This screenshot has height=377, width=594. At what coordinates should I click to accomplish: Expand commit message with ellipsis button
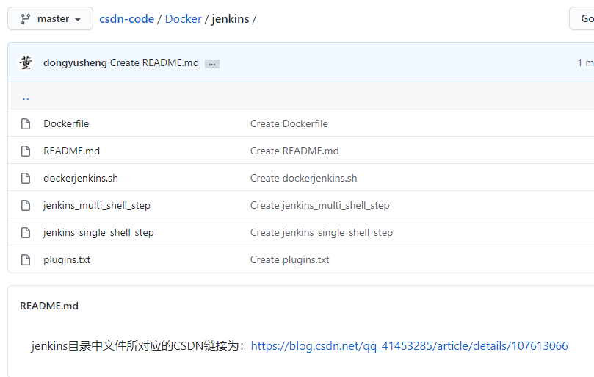click(211, 64)
